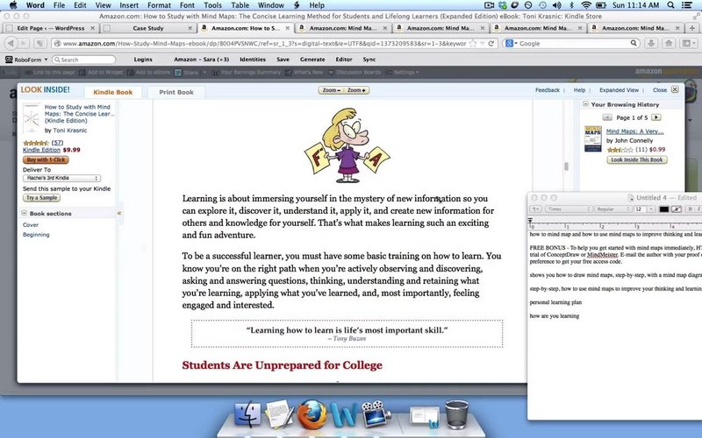
Task: Open the Insert menu
Action: pos(129,5)
